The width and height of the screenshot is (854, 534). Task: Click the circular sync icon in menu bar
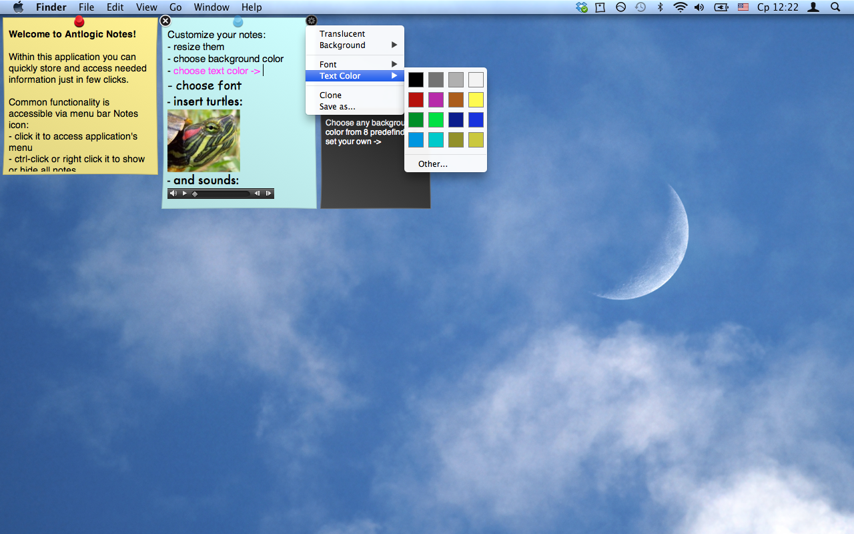(620, 7)
